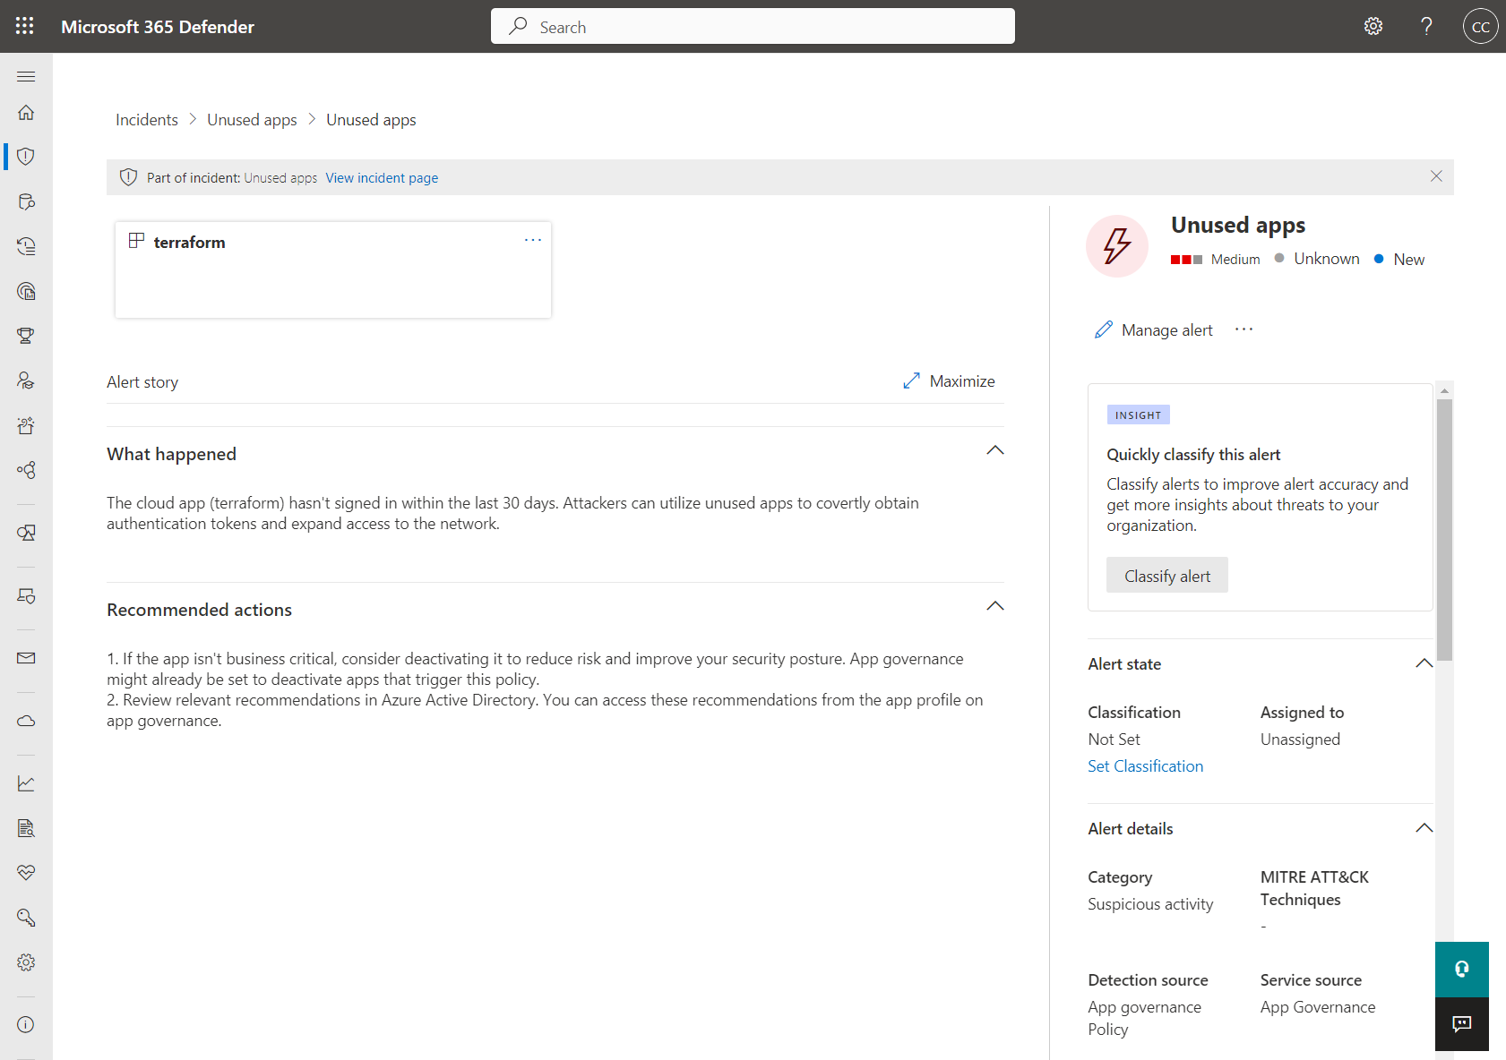Open Learning hub icon in sidebar
This screenshot has width=1506, height=1060.
26,380
